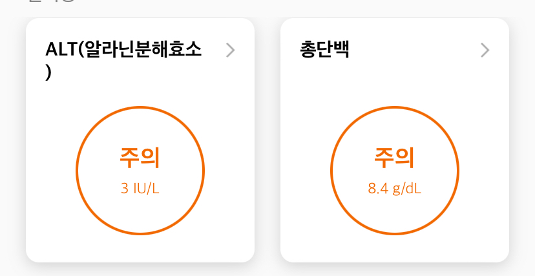Open ALT details via chevron arrow
535x276 pixels.
(231, 50)
